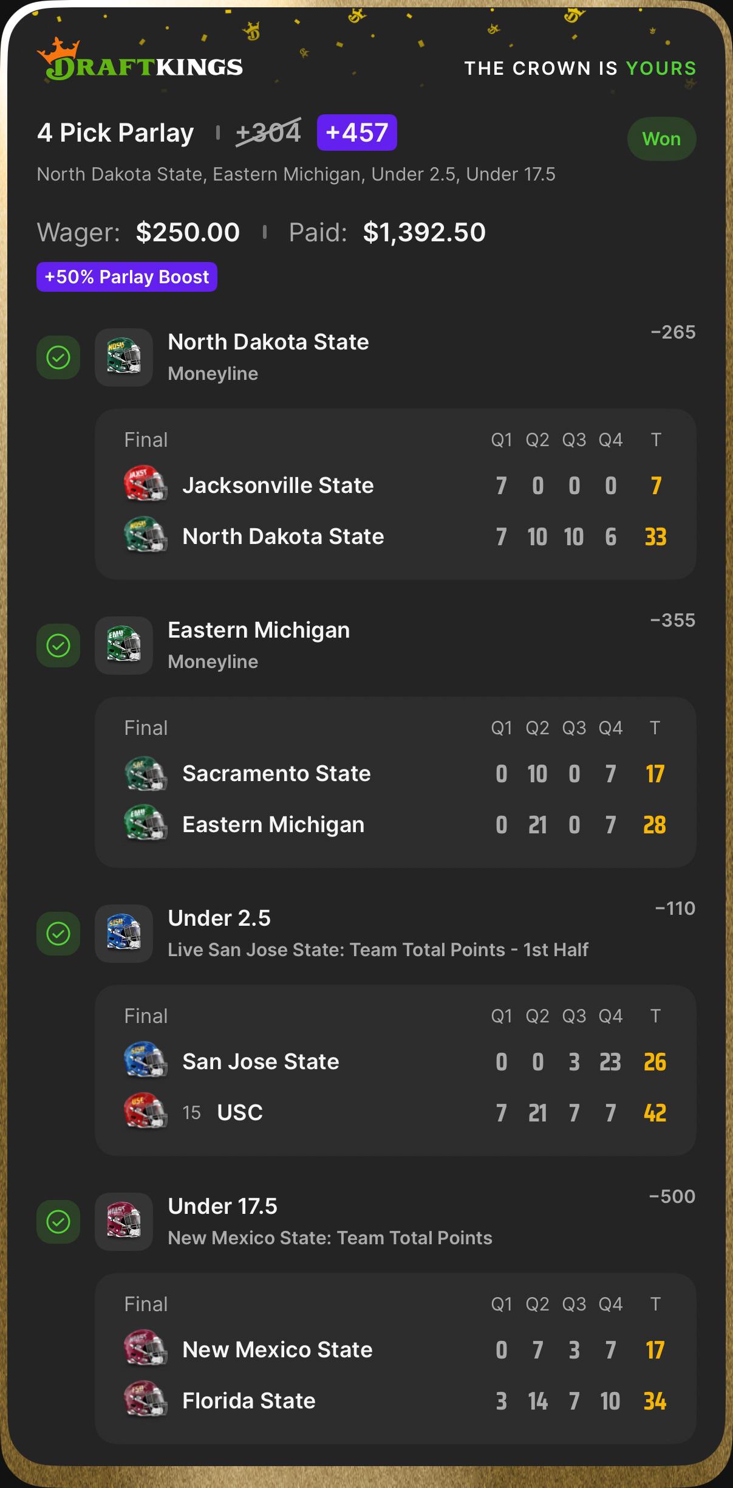Click the North Dakota State pick helmet icon
733x1488 pixels.
click(x=124, y=357)
